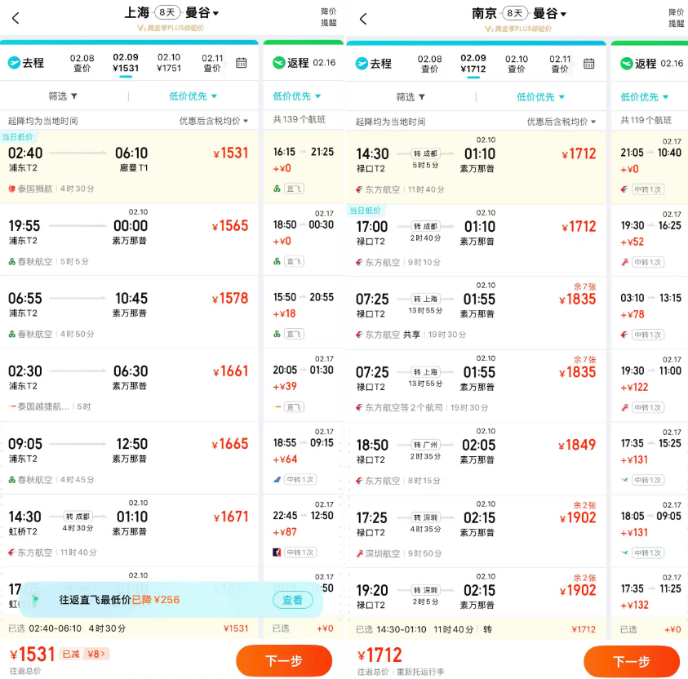Screen dimensions: 688x679
Task: Tap price-drop alert on Shanghai screen
Action: (329, 17)
